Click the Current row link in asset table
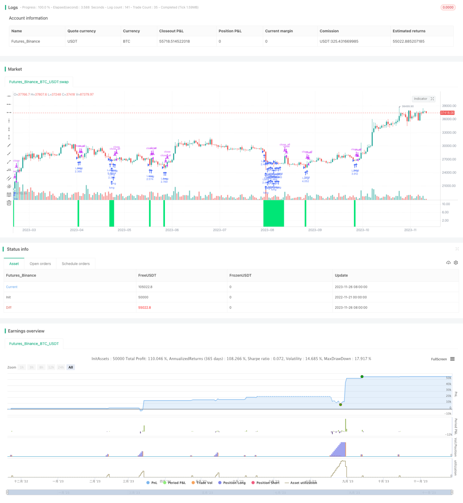Screen dimensions: 463x503 click(12, 287)
